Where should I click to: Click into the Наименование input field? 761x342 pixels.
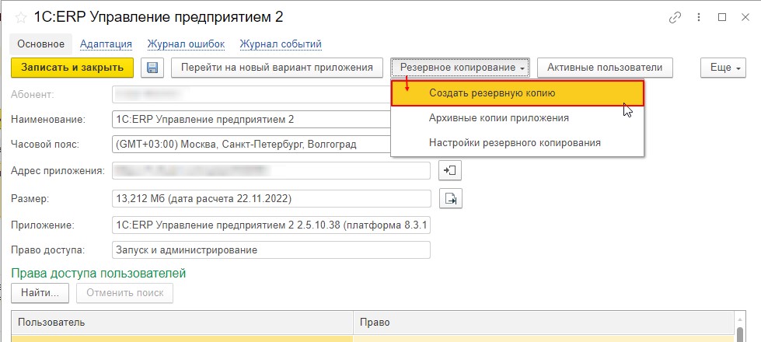click(x=249, y=120)
